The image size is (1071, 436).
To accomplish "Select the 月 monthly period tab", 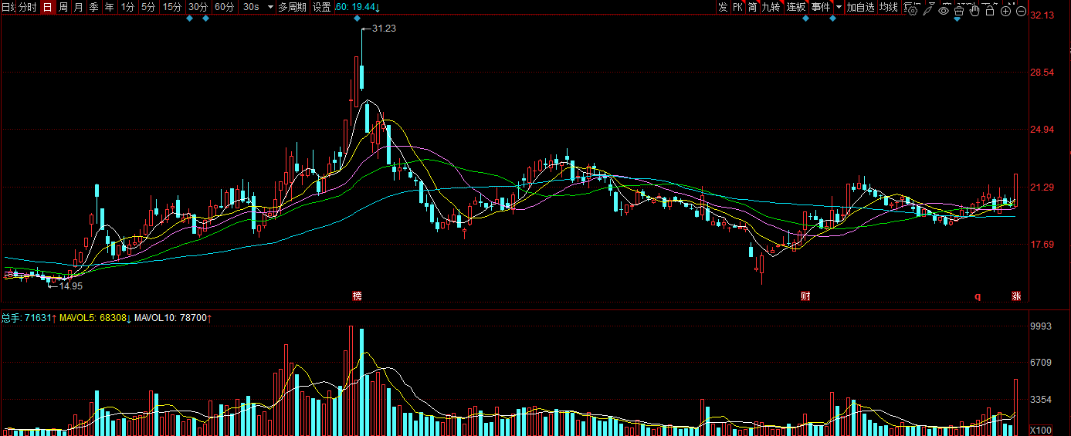I will coord(78,7).
